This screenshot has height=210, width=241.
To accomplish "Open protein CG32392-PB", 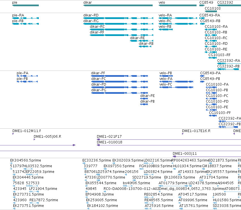I will click(230, 124).
